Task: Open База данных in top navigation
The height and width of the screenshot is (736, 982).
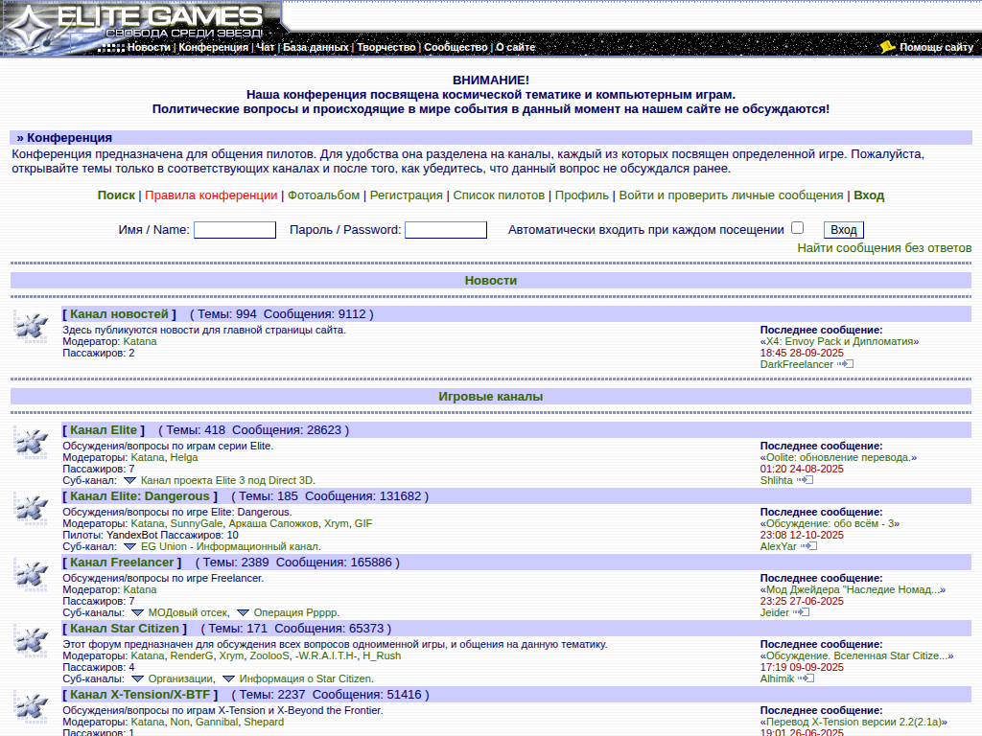Action: [316, 47]
